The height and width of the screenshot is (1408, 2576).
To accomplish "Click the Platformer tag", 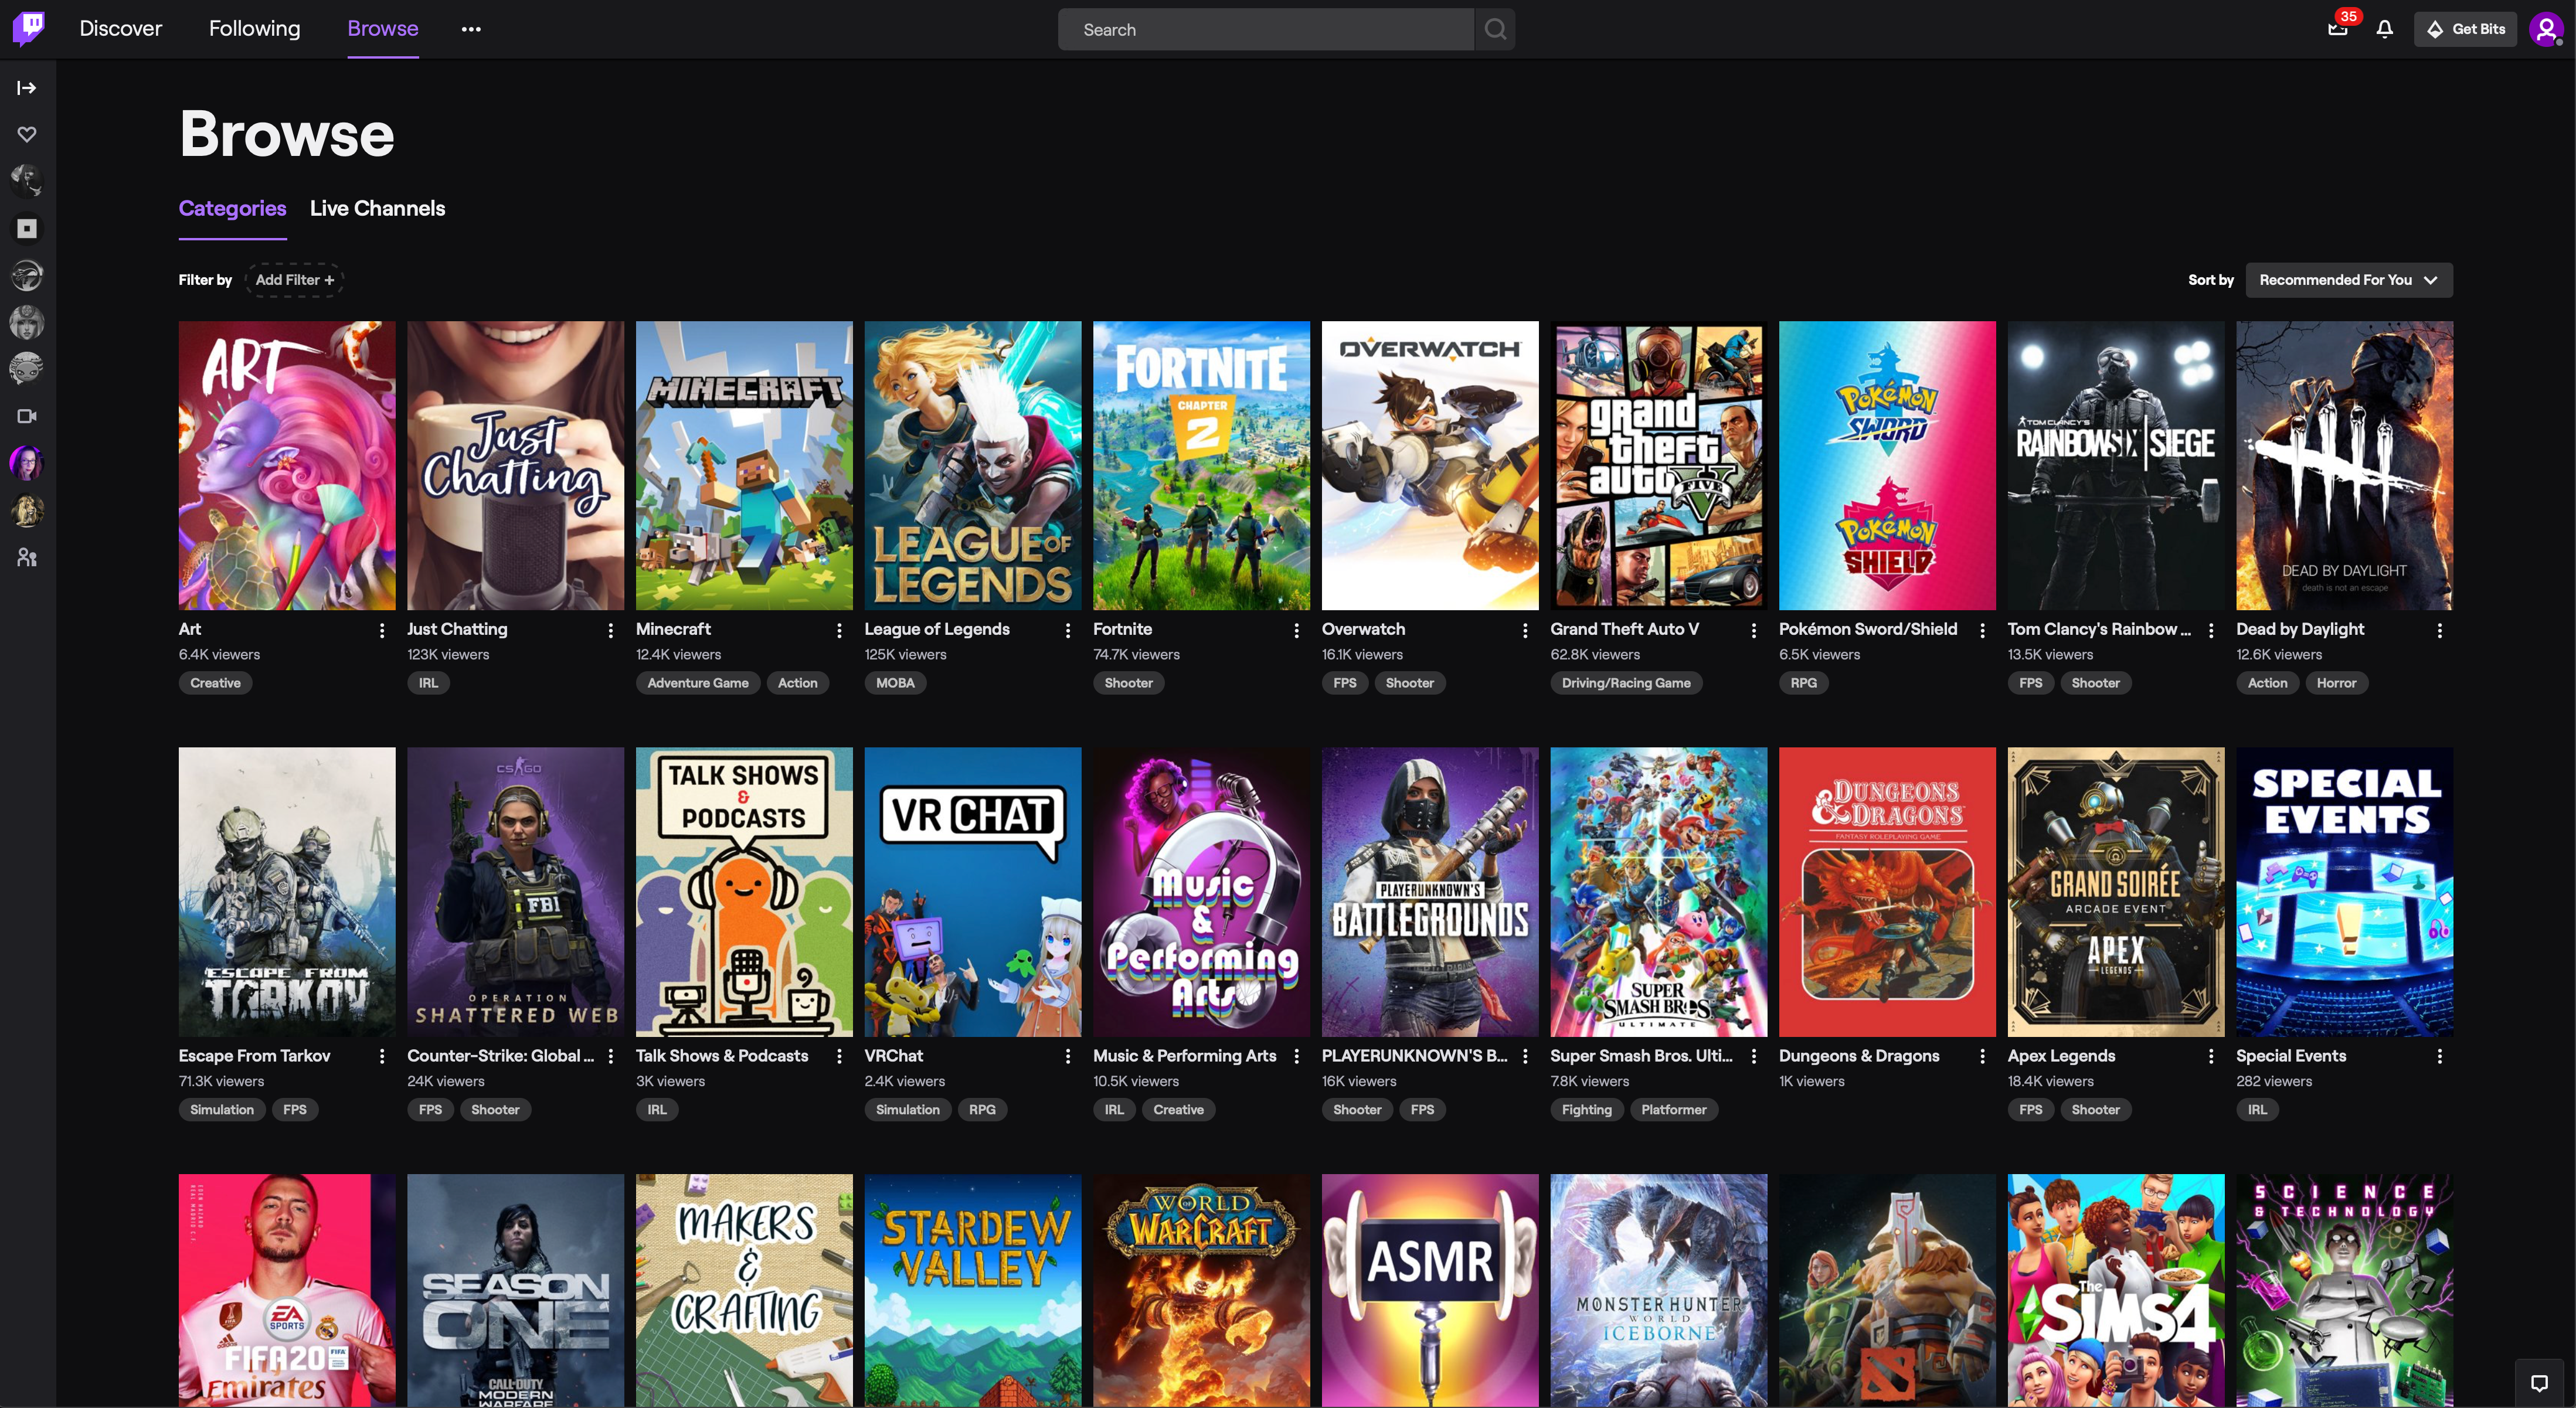I will (x=1674, y=1110).
